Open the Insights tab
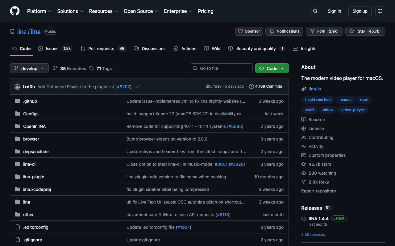The image size is (395, 246). (305, 49)
